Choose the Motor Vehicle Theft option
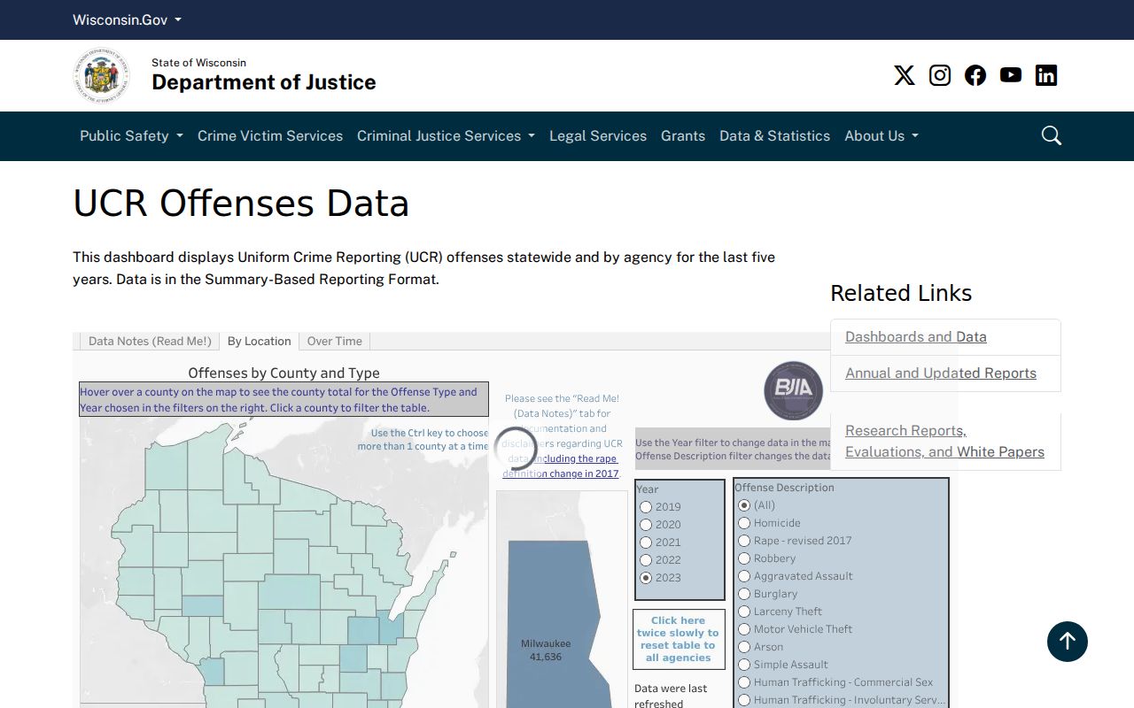 pyautogui.click(x=744, y=629)
